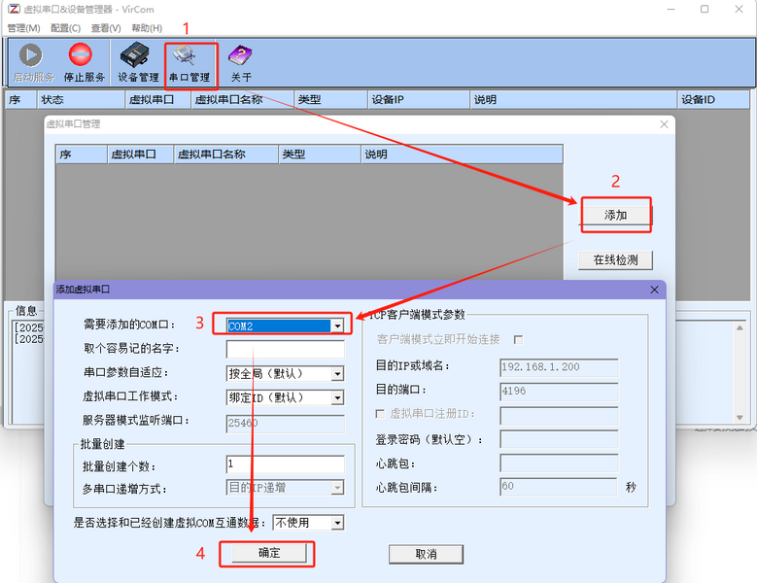The image size is (757, 583).
Task: Open Device Management (设备管理) toolbar icon
Action: [135, 54]
